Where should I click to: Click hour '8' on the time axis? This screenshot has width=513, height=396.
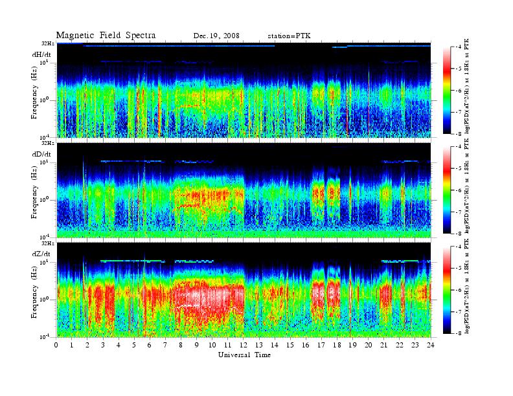click(x=181, y=345)
